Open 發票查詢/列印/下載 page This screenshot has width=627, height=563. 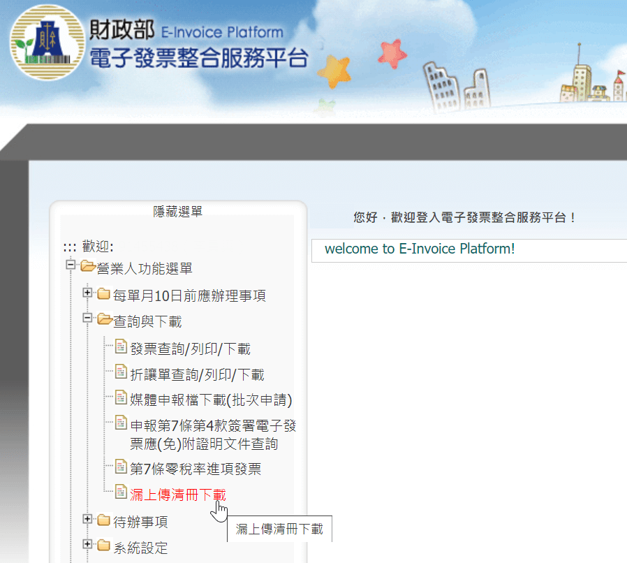point(191,349)
